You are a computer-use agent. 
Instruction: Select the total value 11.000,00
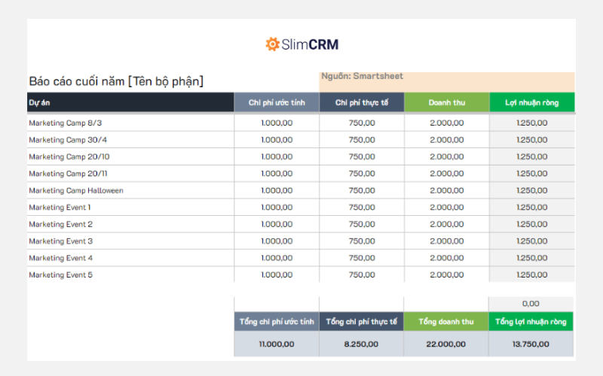click(x=277, y=344)
